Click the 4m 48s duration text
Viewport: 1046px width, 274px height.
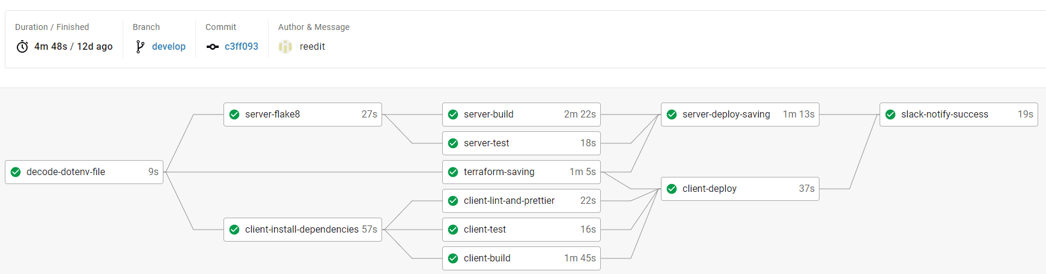(x=50, y=47)
